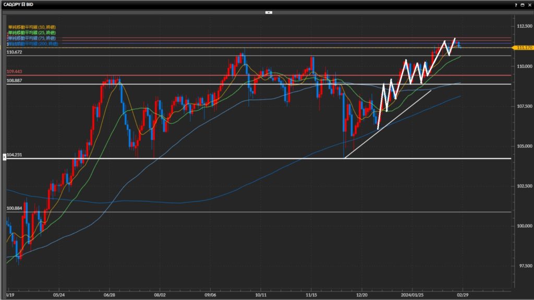Click the 100.884 support line label
534x300 pixels.
(x=14, y=209)
